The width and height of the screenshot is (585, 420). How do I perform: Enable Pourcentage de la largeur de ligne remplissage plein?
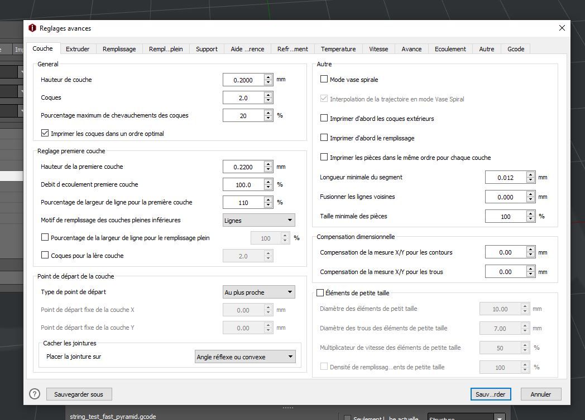[x=45, y=237]
